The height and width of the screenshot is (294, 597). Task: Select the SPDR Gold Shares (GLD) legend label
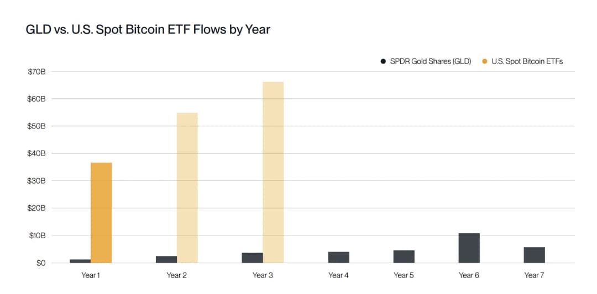430,61
